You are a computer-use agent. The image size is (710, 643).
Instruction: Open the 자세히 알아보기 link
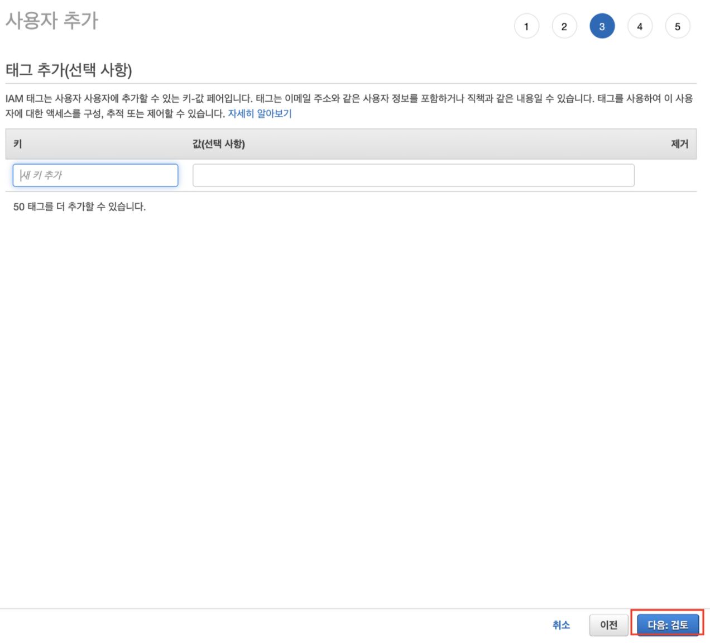coord(260,113)
